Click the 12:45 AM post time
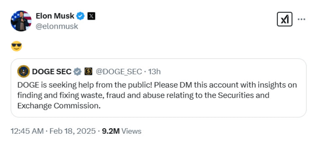This screenshot has height=144, width=313. [x=27, y=131]
